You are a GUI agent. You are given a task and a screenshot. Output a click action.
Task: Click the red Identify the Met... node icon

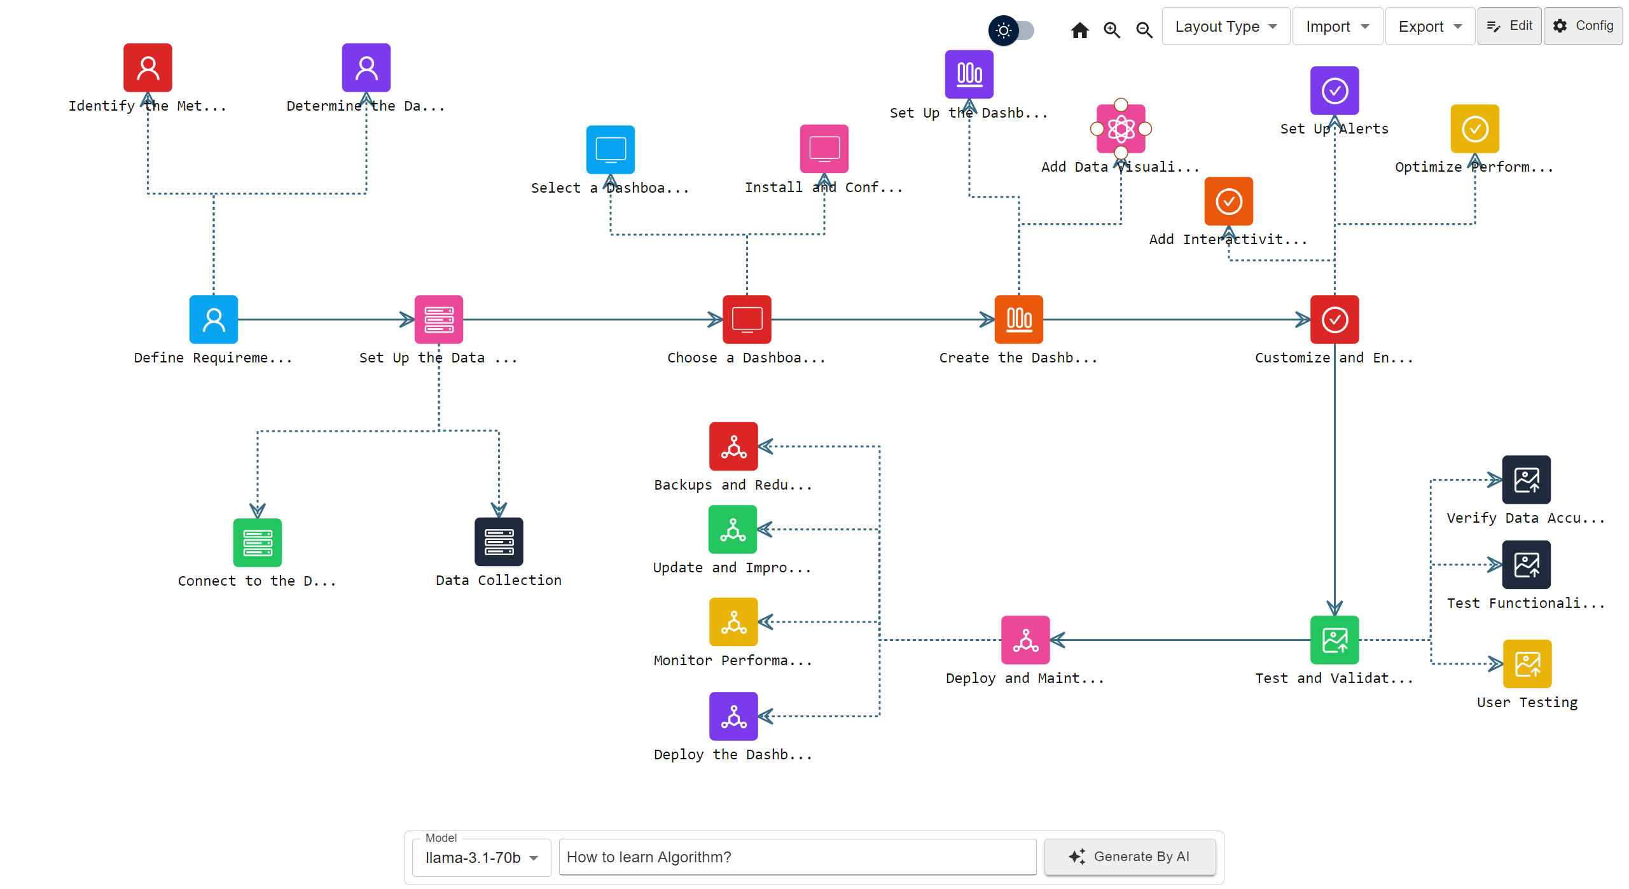pos(148,67)
